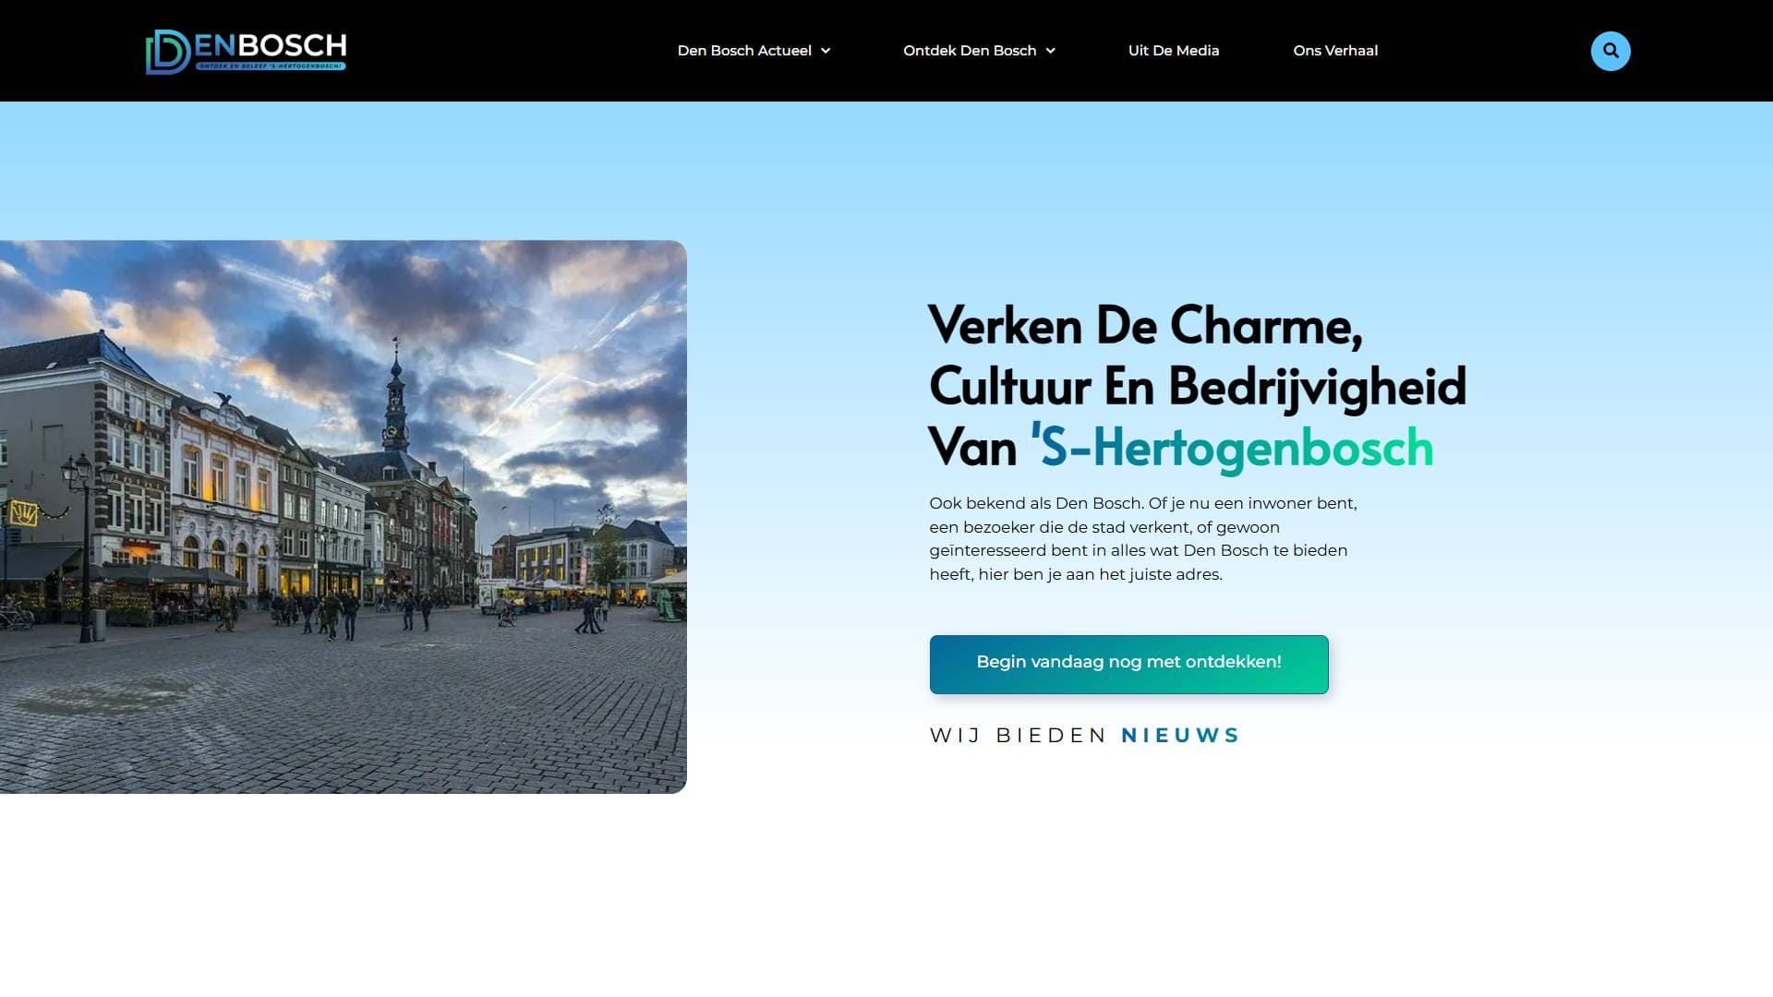Open the Uit De Media menu item
Image resolution: width=1773 pixels, height=997 pixels.
(x=1174, y=51)
